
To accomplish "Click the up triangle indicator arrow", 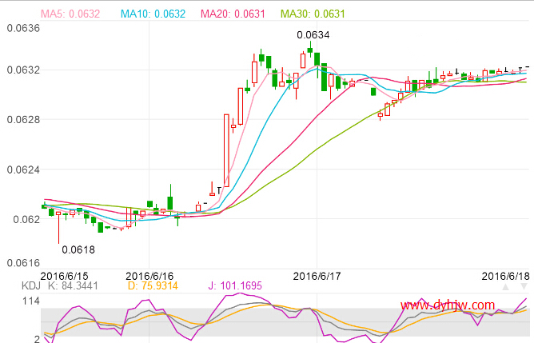I will [x=506, y=287].
